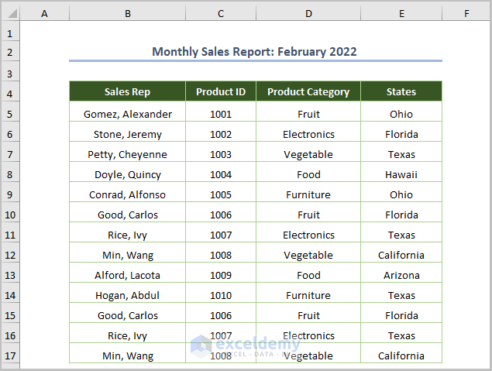Select the Monthly Sales Report title cell
Image resolution: width=492 pixels, height=371 pixels.
click(x=255, y=52)
